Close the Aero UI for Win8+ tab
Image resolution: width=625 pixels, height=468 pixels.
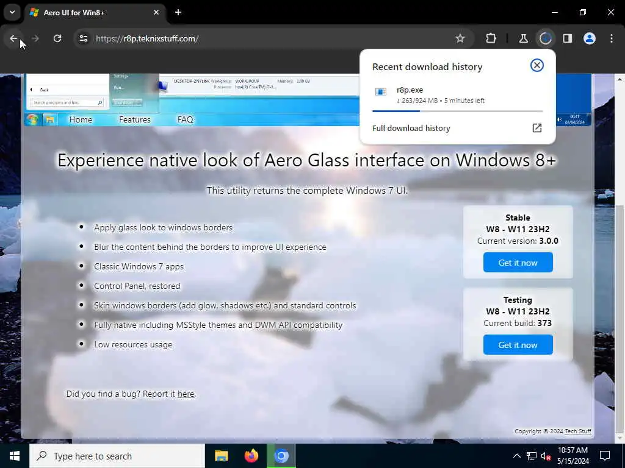156,12
